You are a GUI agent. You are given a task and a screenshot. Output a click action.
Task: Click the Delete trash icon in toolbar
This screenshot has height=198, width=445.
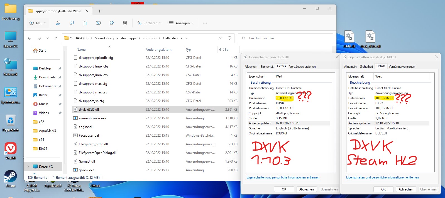click(125, 23)
